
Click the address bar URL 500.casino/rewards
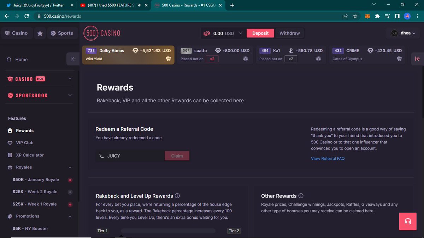click(x=63, y=16)
